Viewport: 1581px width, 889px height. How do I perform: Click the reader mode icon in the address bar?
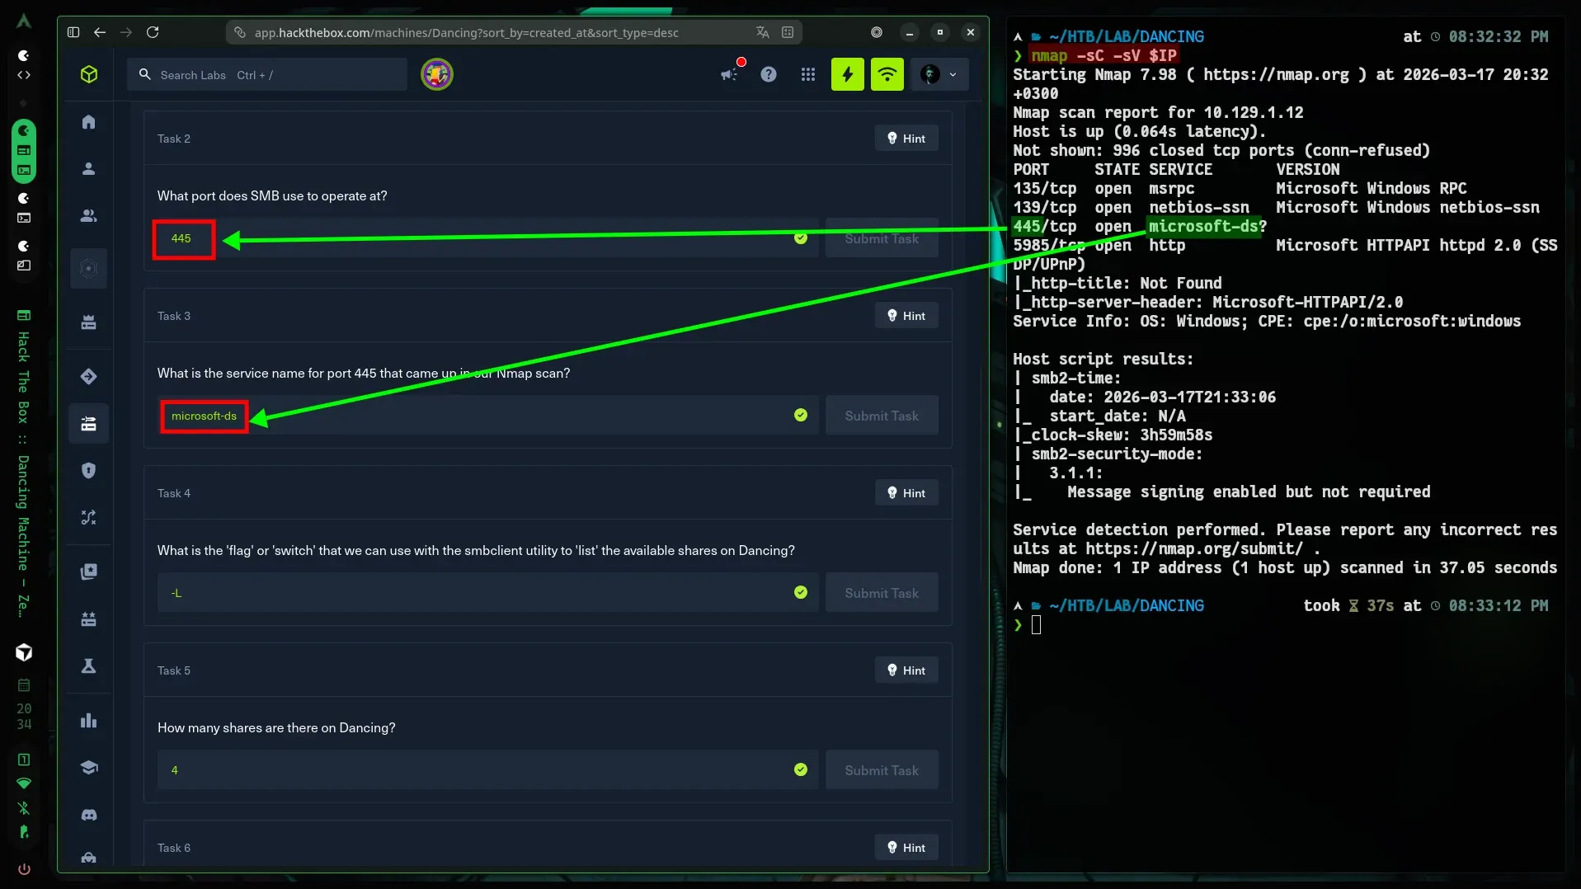[788, 32]
